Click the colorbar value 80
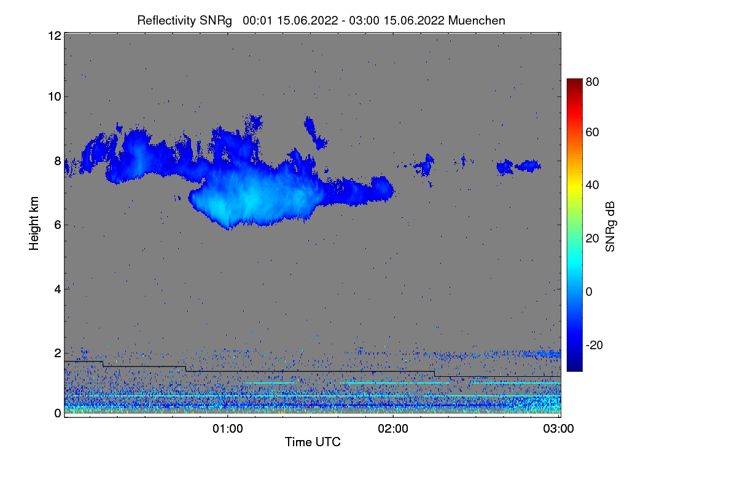This screenshot has height=491, width=737. pos(593,82)
